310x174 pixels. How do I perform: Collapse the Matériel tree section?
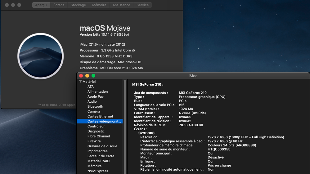click(x=80, y=81)
